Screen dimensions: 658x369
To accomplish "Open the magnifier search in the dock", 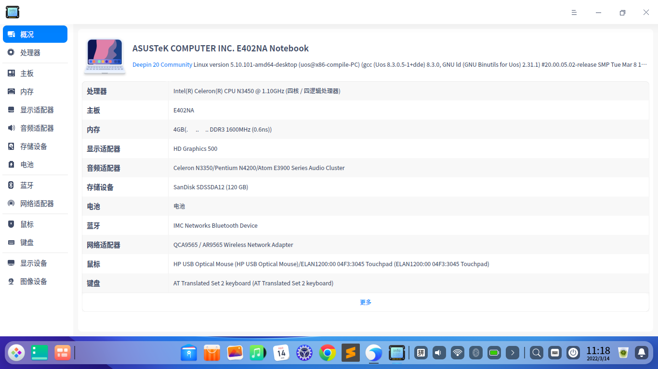I will (x=537, y=353).
